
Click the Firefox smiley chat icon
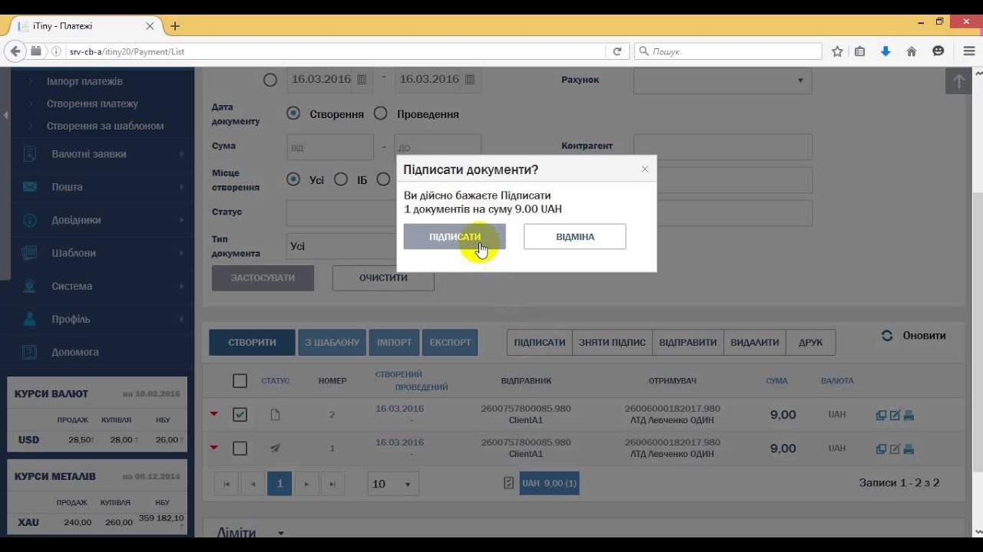[938, 51]
